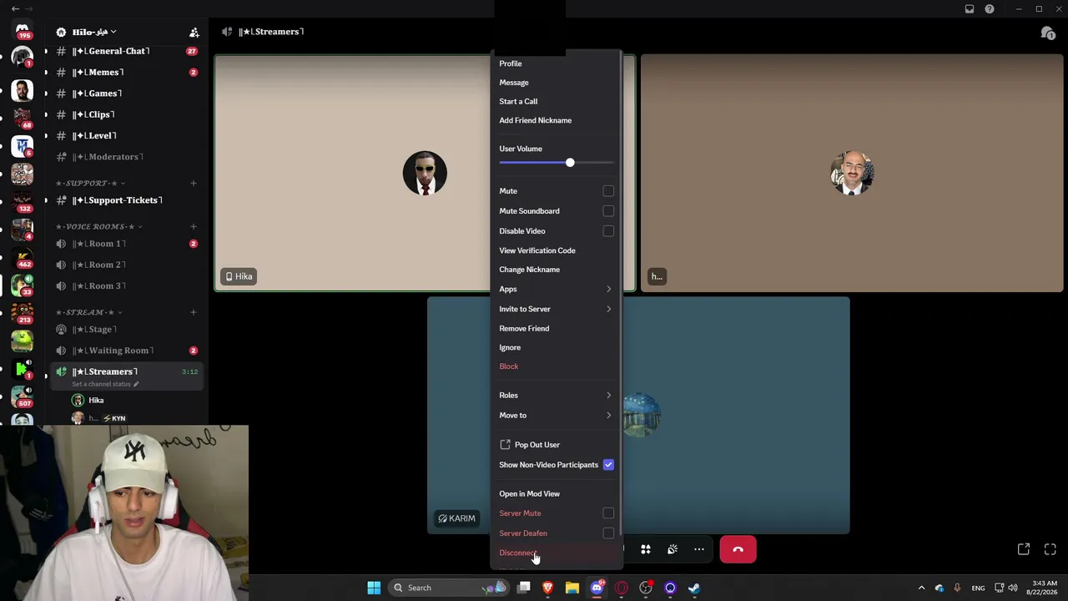Click the invite people icon beside Hilo

pos(194,33)
